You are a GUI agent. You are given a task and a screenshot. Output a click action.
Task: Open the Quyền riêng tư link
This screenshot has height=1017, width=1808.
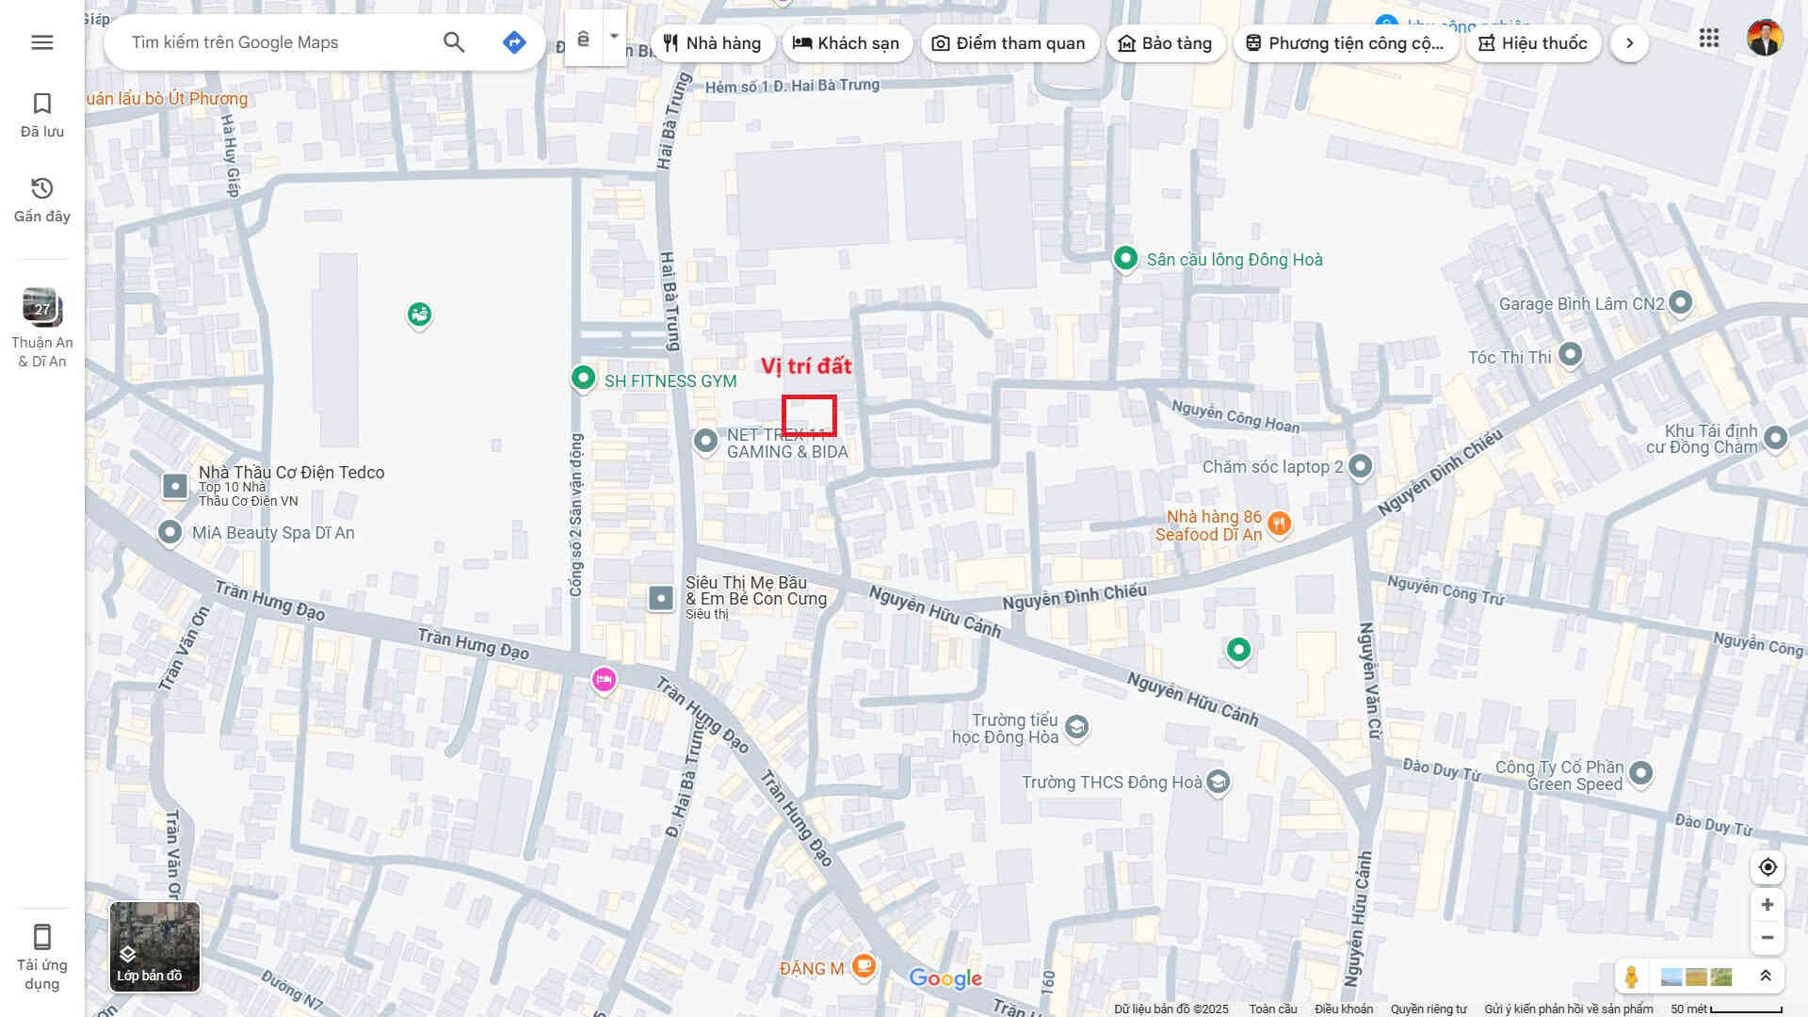(1428, 1009)
